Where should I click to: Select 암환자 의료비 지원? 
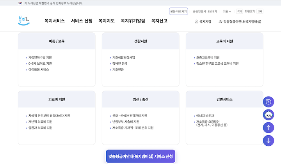tap(40, 128)
